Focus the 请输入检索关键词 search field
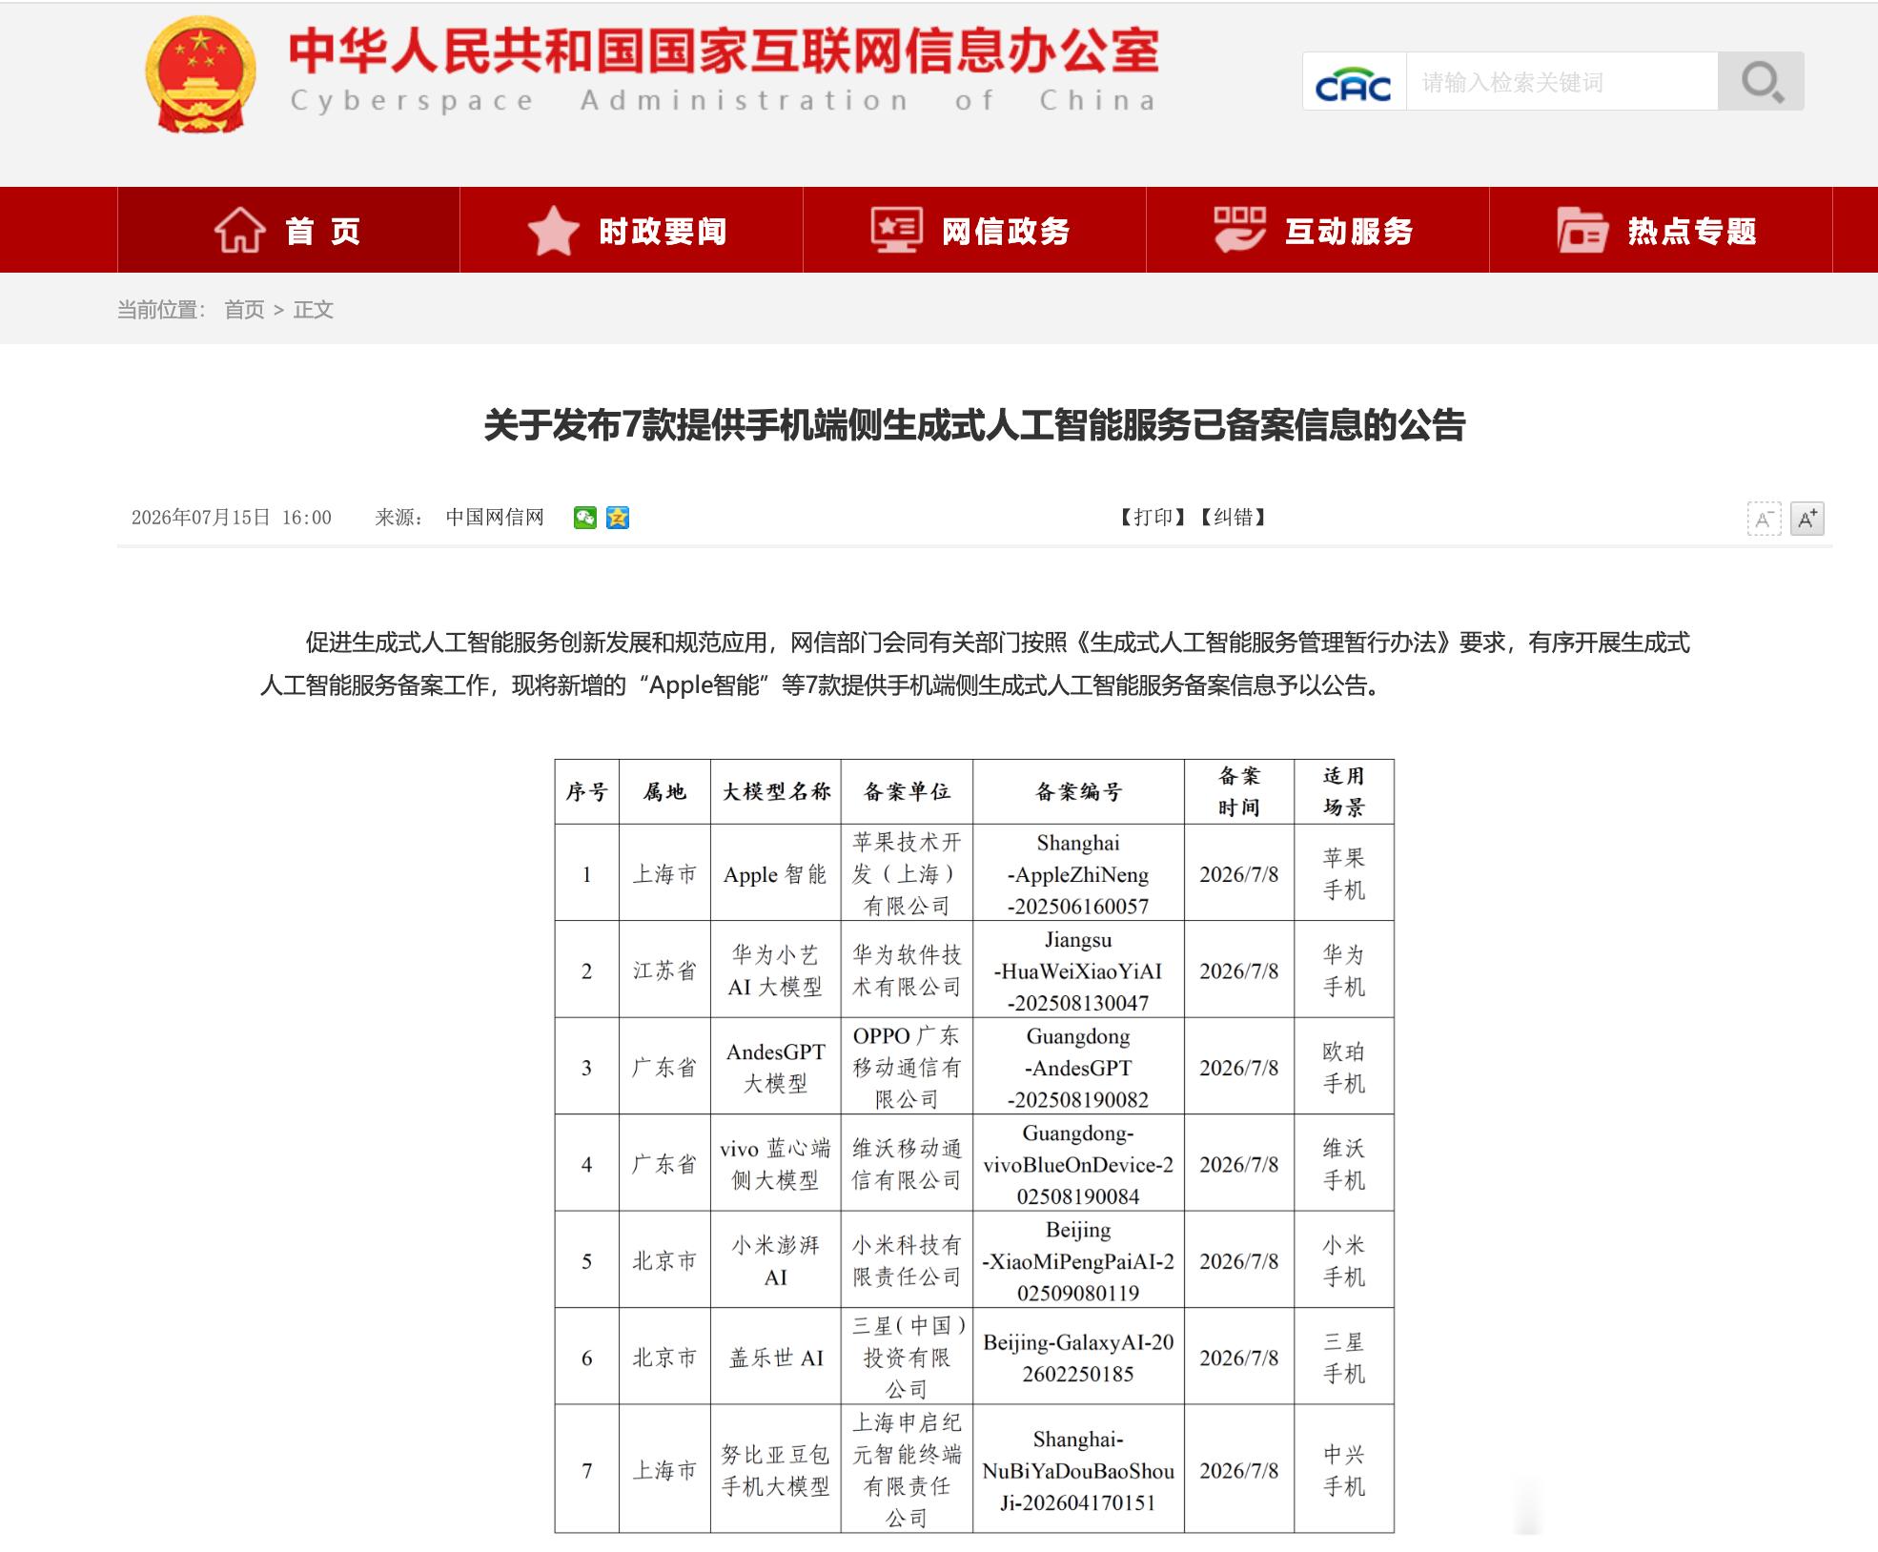 click(1562, 82)
